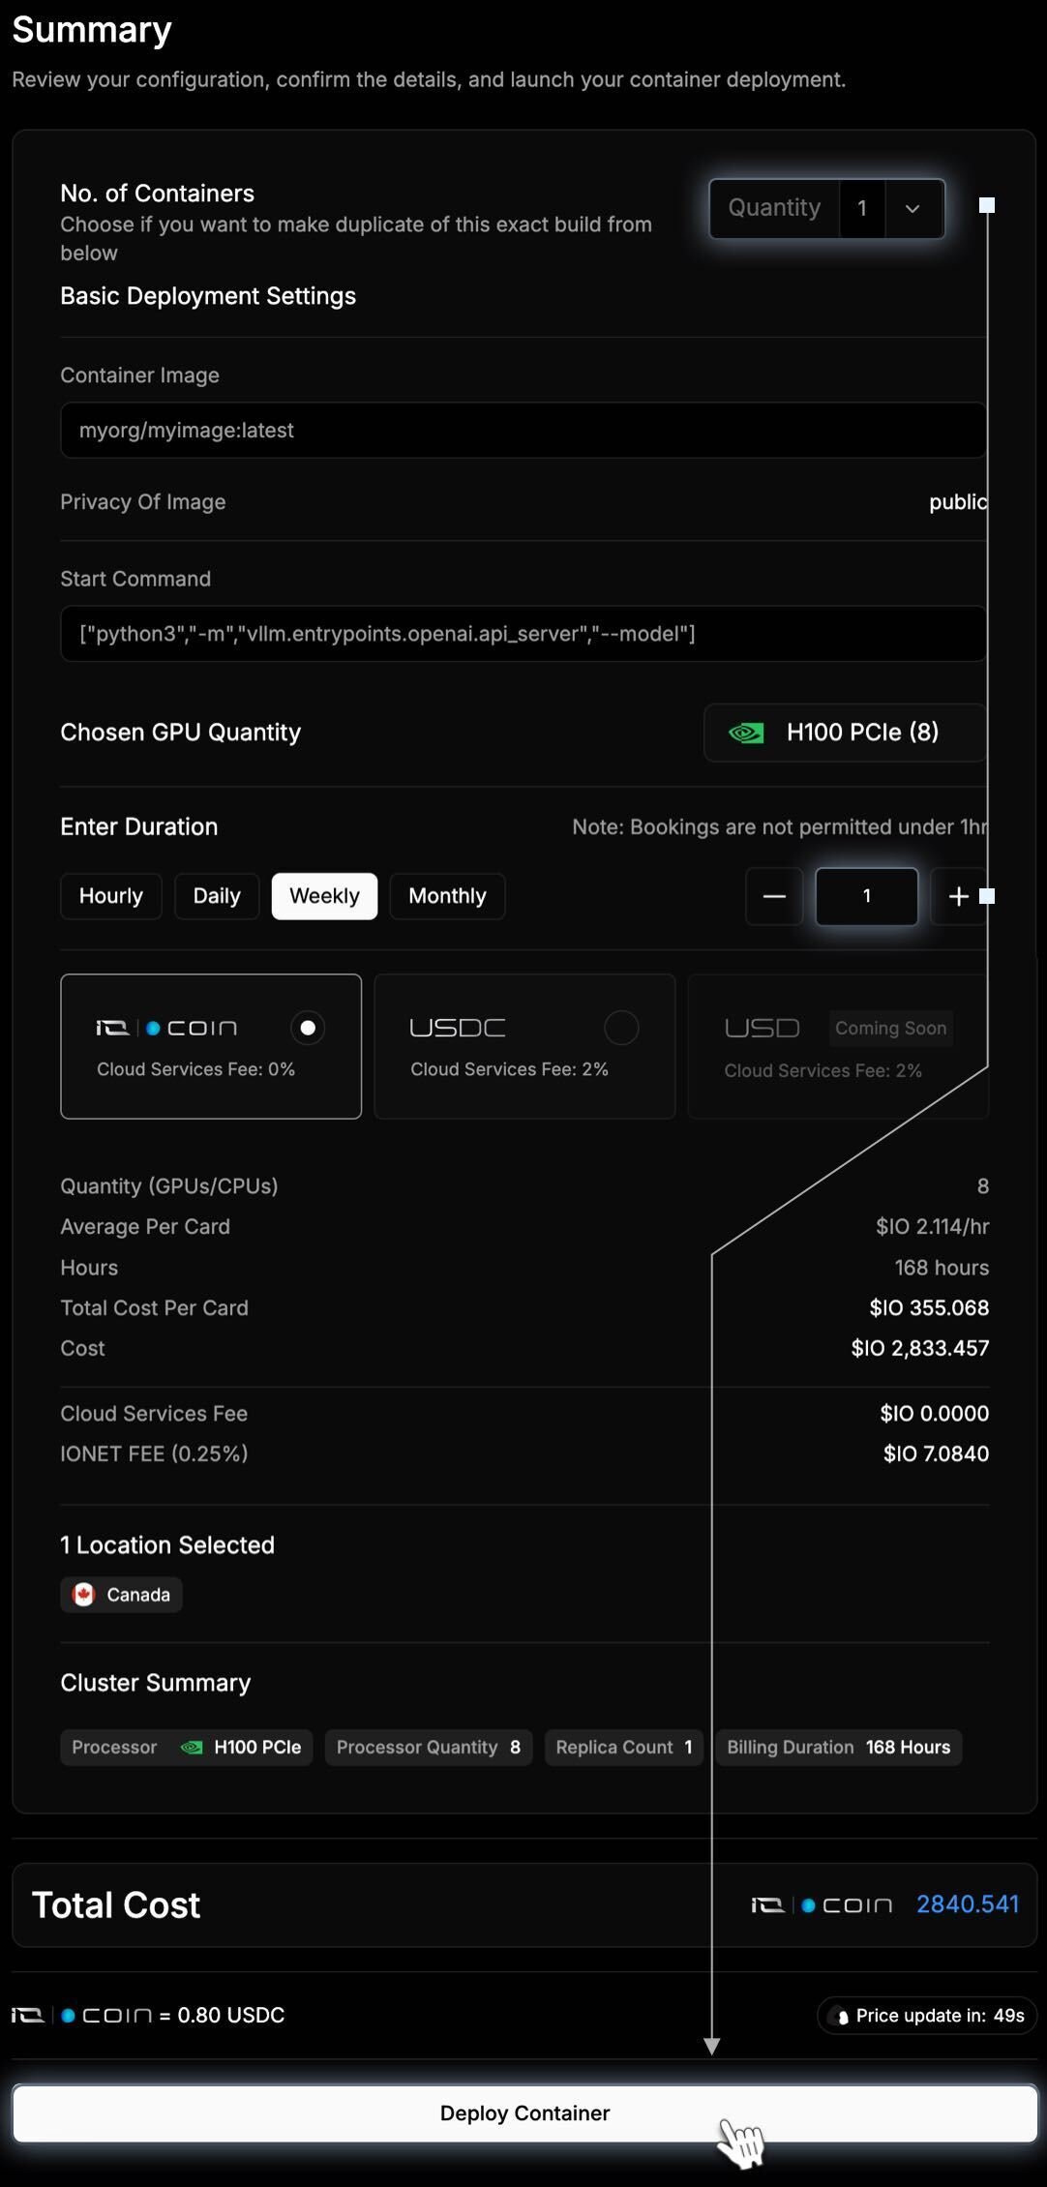This screenshot has width=1047, height=2187.
Task: Choose the USD Coming Soon payment card
Action: tap(838, 1047)
